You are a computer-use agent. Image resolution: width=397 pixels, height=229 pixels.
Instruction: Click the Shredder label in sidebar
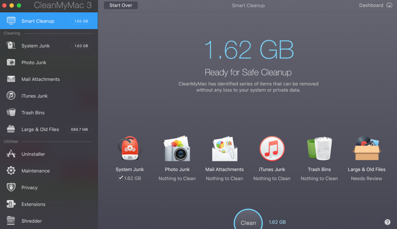pos(32,220)
